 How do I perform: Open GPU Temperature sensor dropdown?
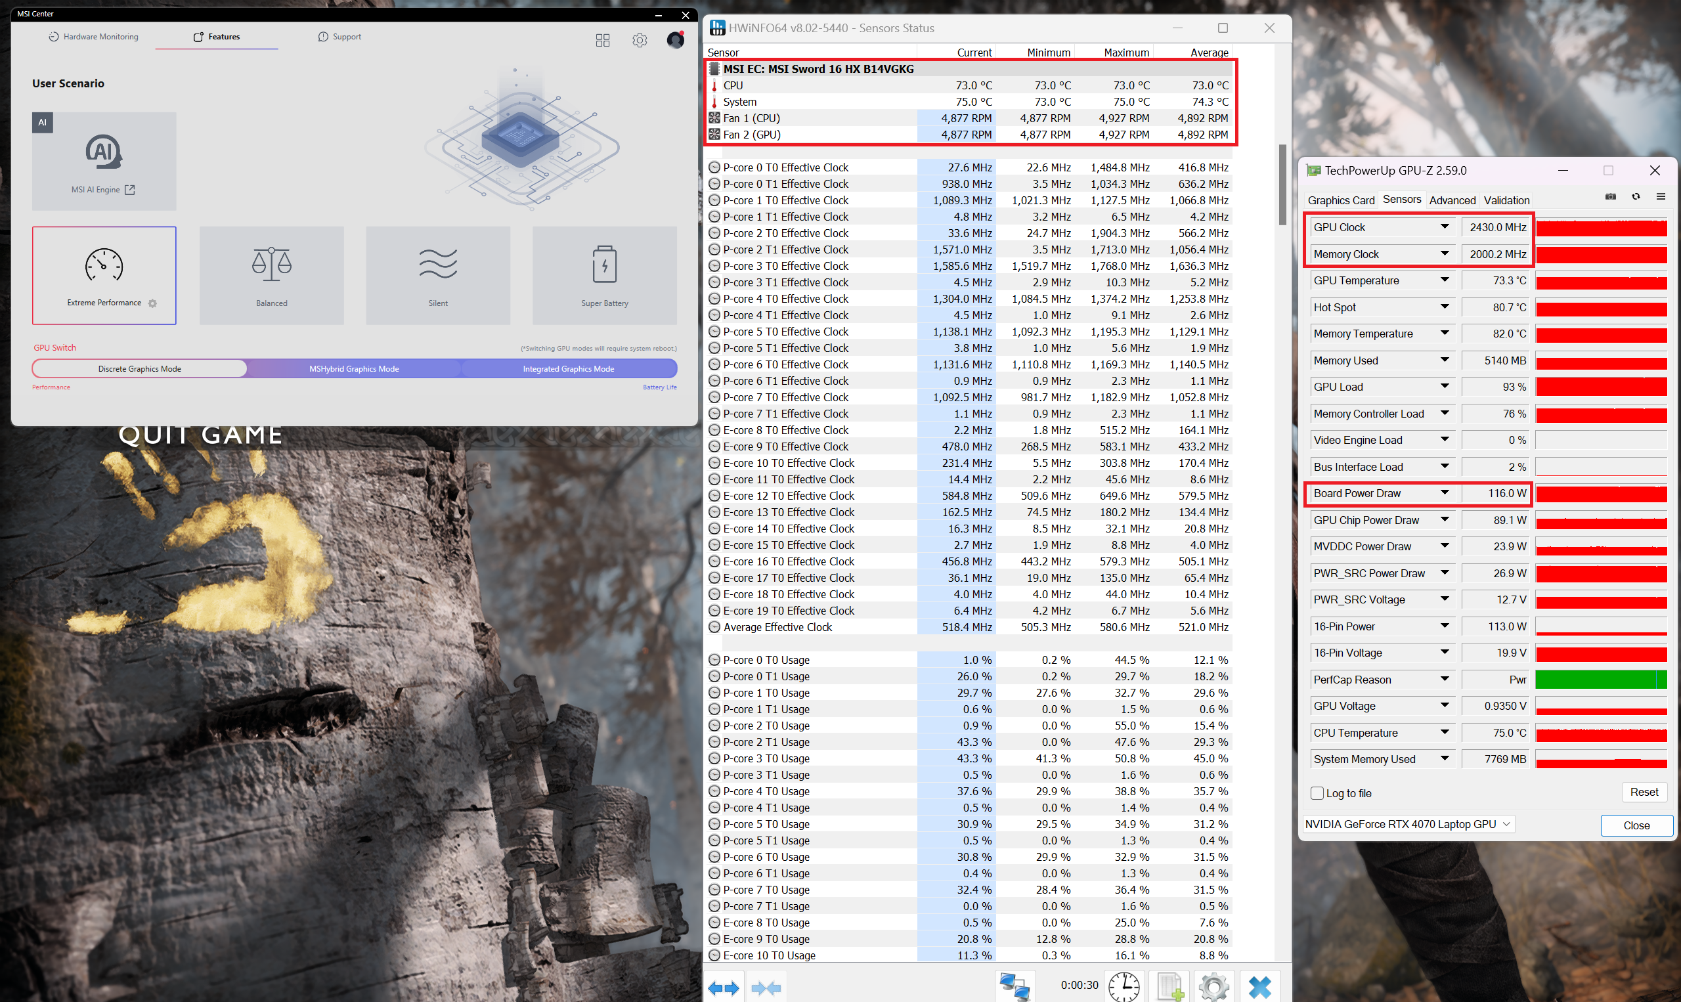(1444, 280)
